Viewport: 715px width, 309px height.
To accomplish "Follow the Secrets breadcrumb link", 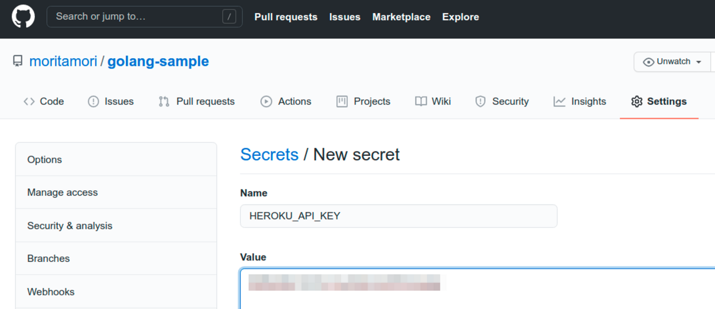I will pos(269,155).
